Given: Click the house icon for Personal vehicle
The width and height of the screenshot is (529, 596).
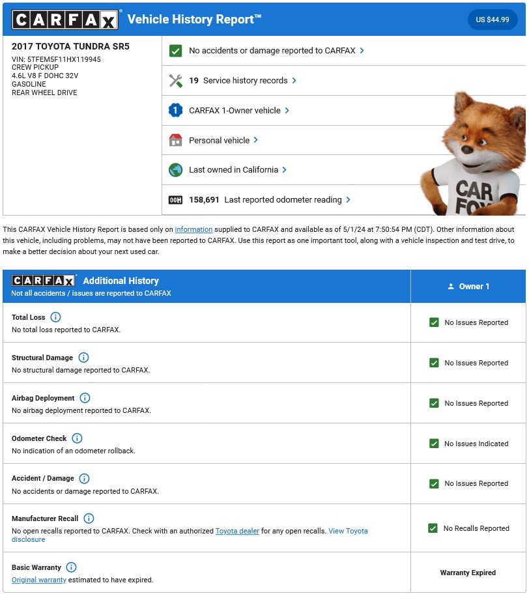Looking at the screenshot, I should click(175, 140).
